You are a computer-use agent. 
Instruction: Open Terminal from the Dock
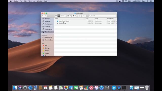coord(124,88)
